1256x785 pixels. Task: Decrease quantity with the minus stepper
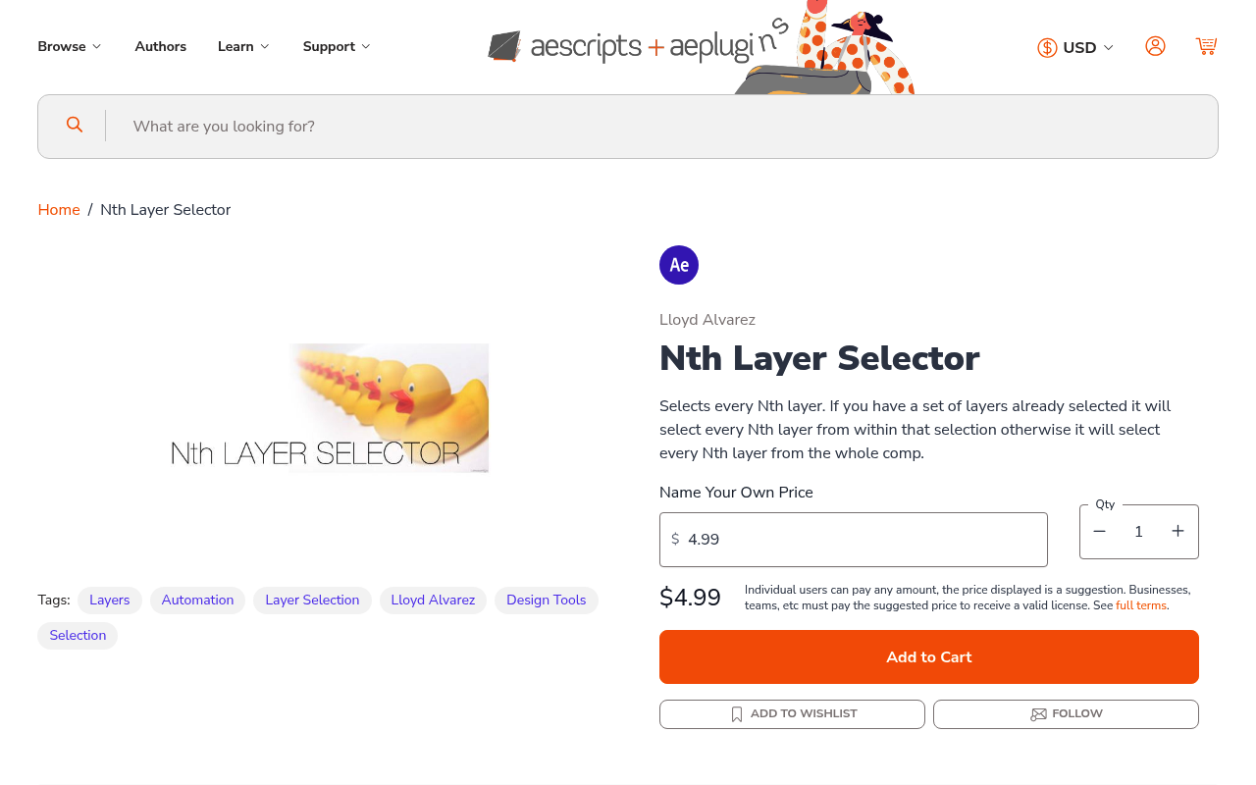1099,531
